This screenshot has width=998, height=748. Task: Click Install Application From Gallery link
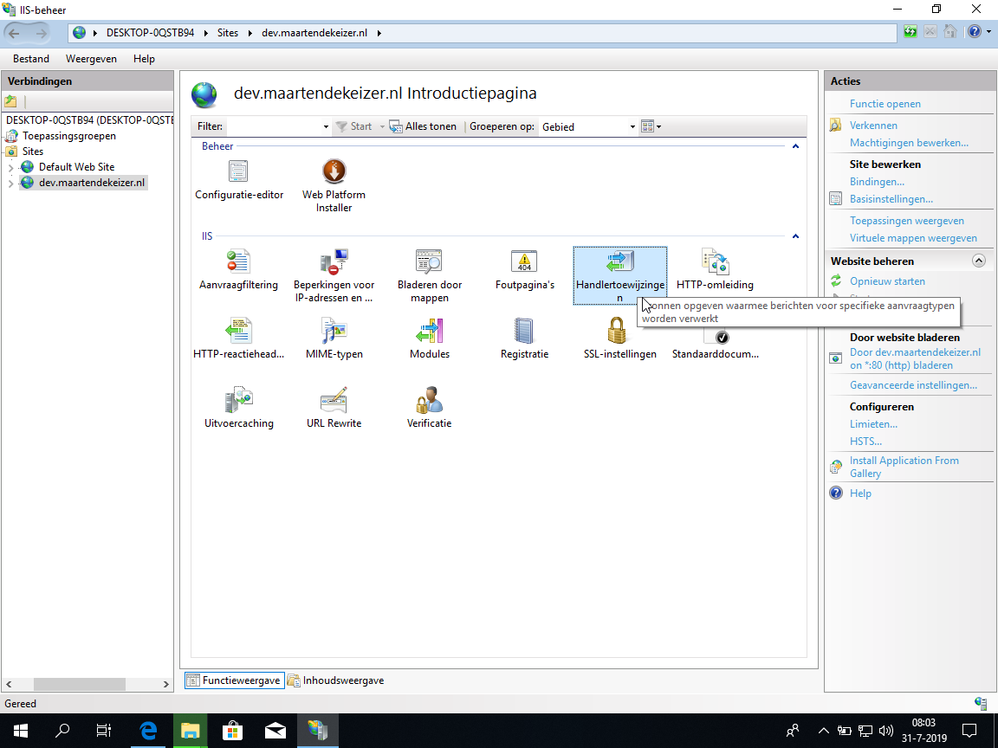click(904, 467)
